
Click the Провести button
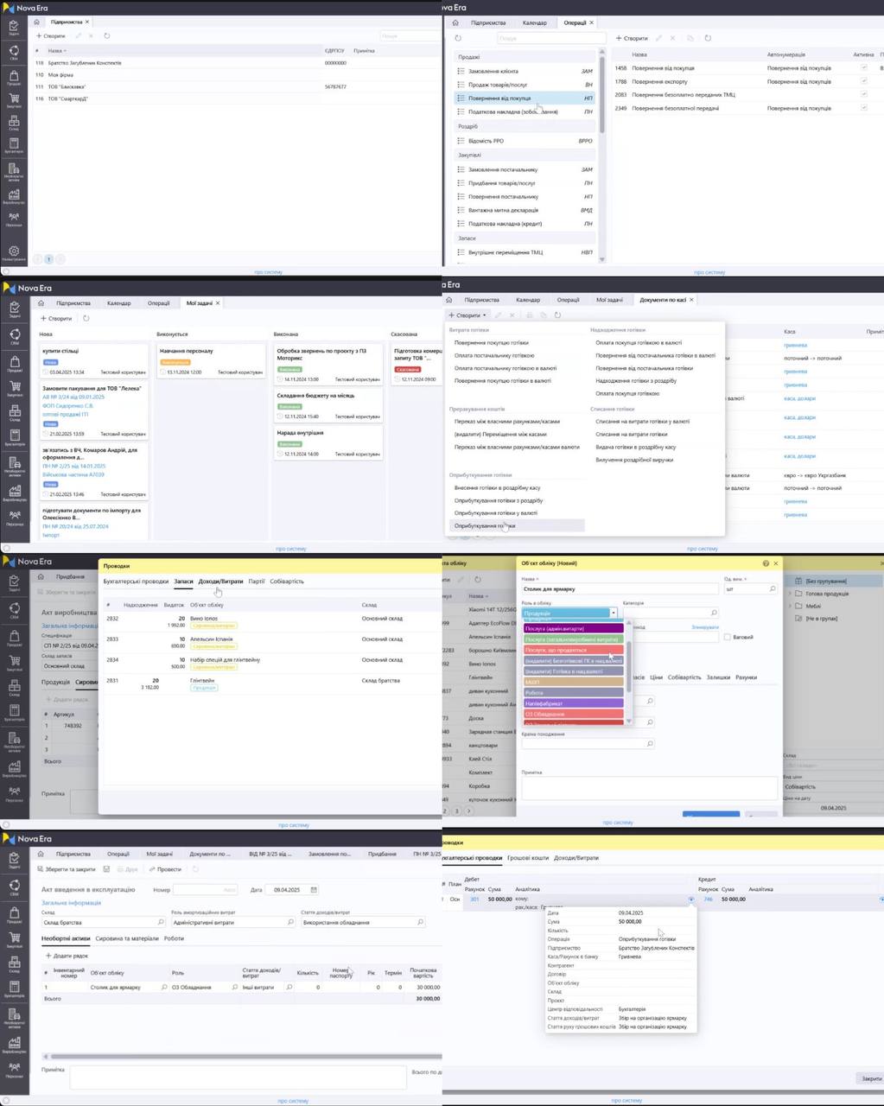pos(165,869)
